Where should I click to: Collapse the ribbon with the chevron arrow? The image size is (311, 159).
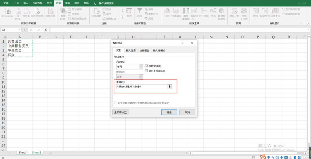[x=308, y=24]
